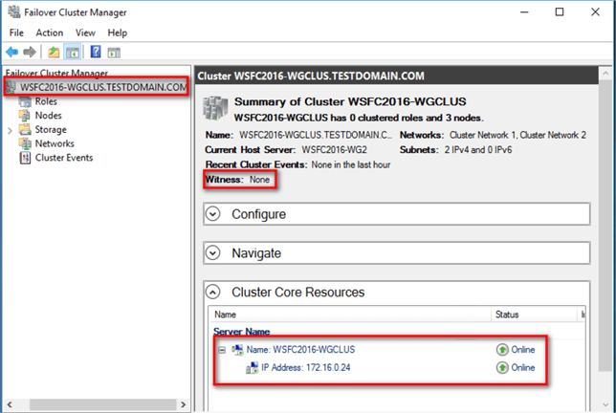Open the Help menu
The height and width of the screenshot is (413, 616).
pos(118,33)
